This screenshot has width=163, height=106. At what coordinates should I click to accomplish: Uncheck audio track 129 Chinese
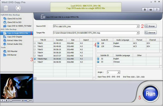click(98, 46)
